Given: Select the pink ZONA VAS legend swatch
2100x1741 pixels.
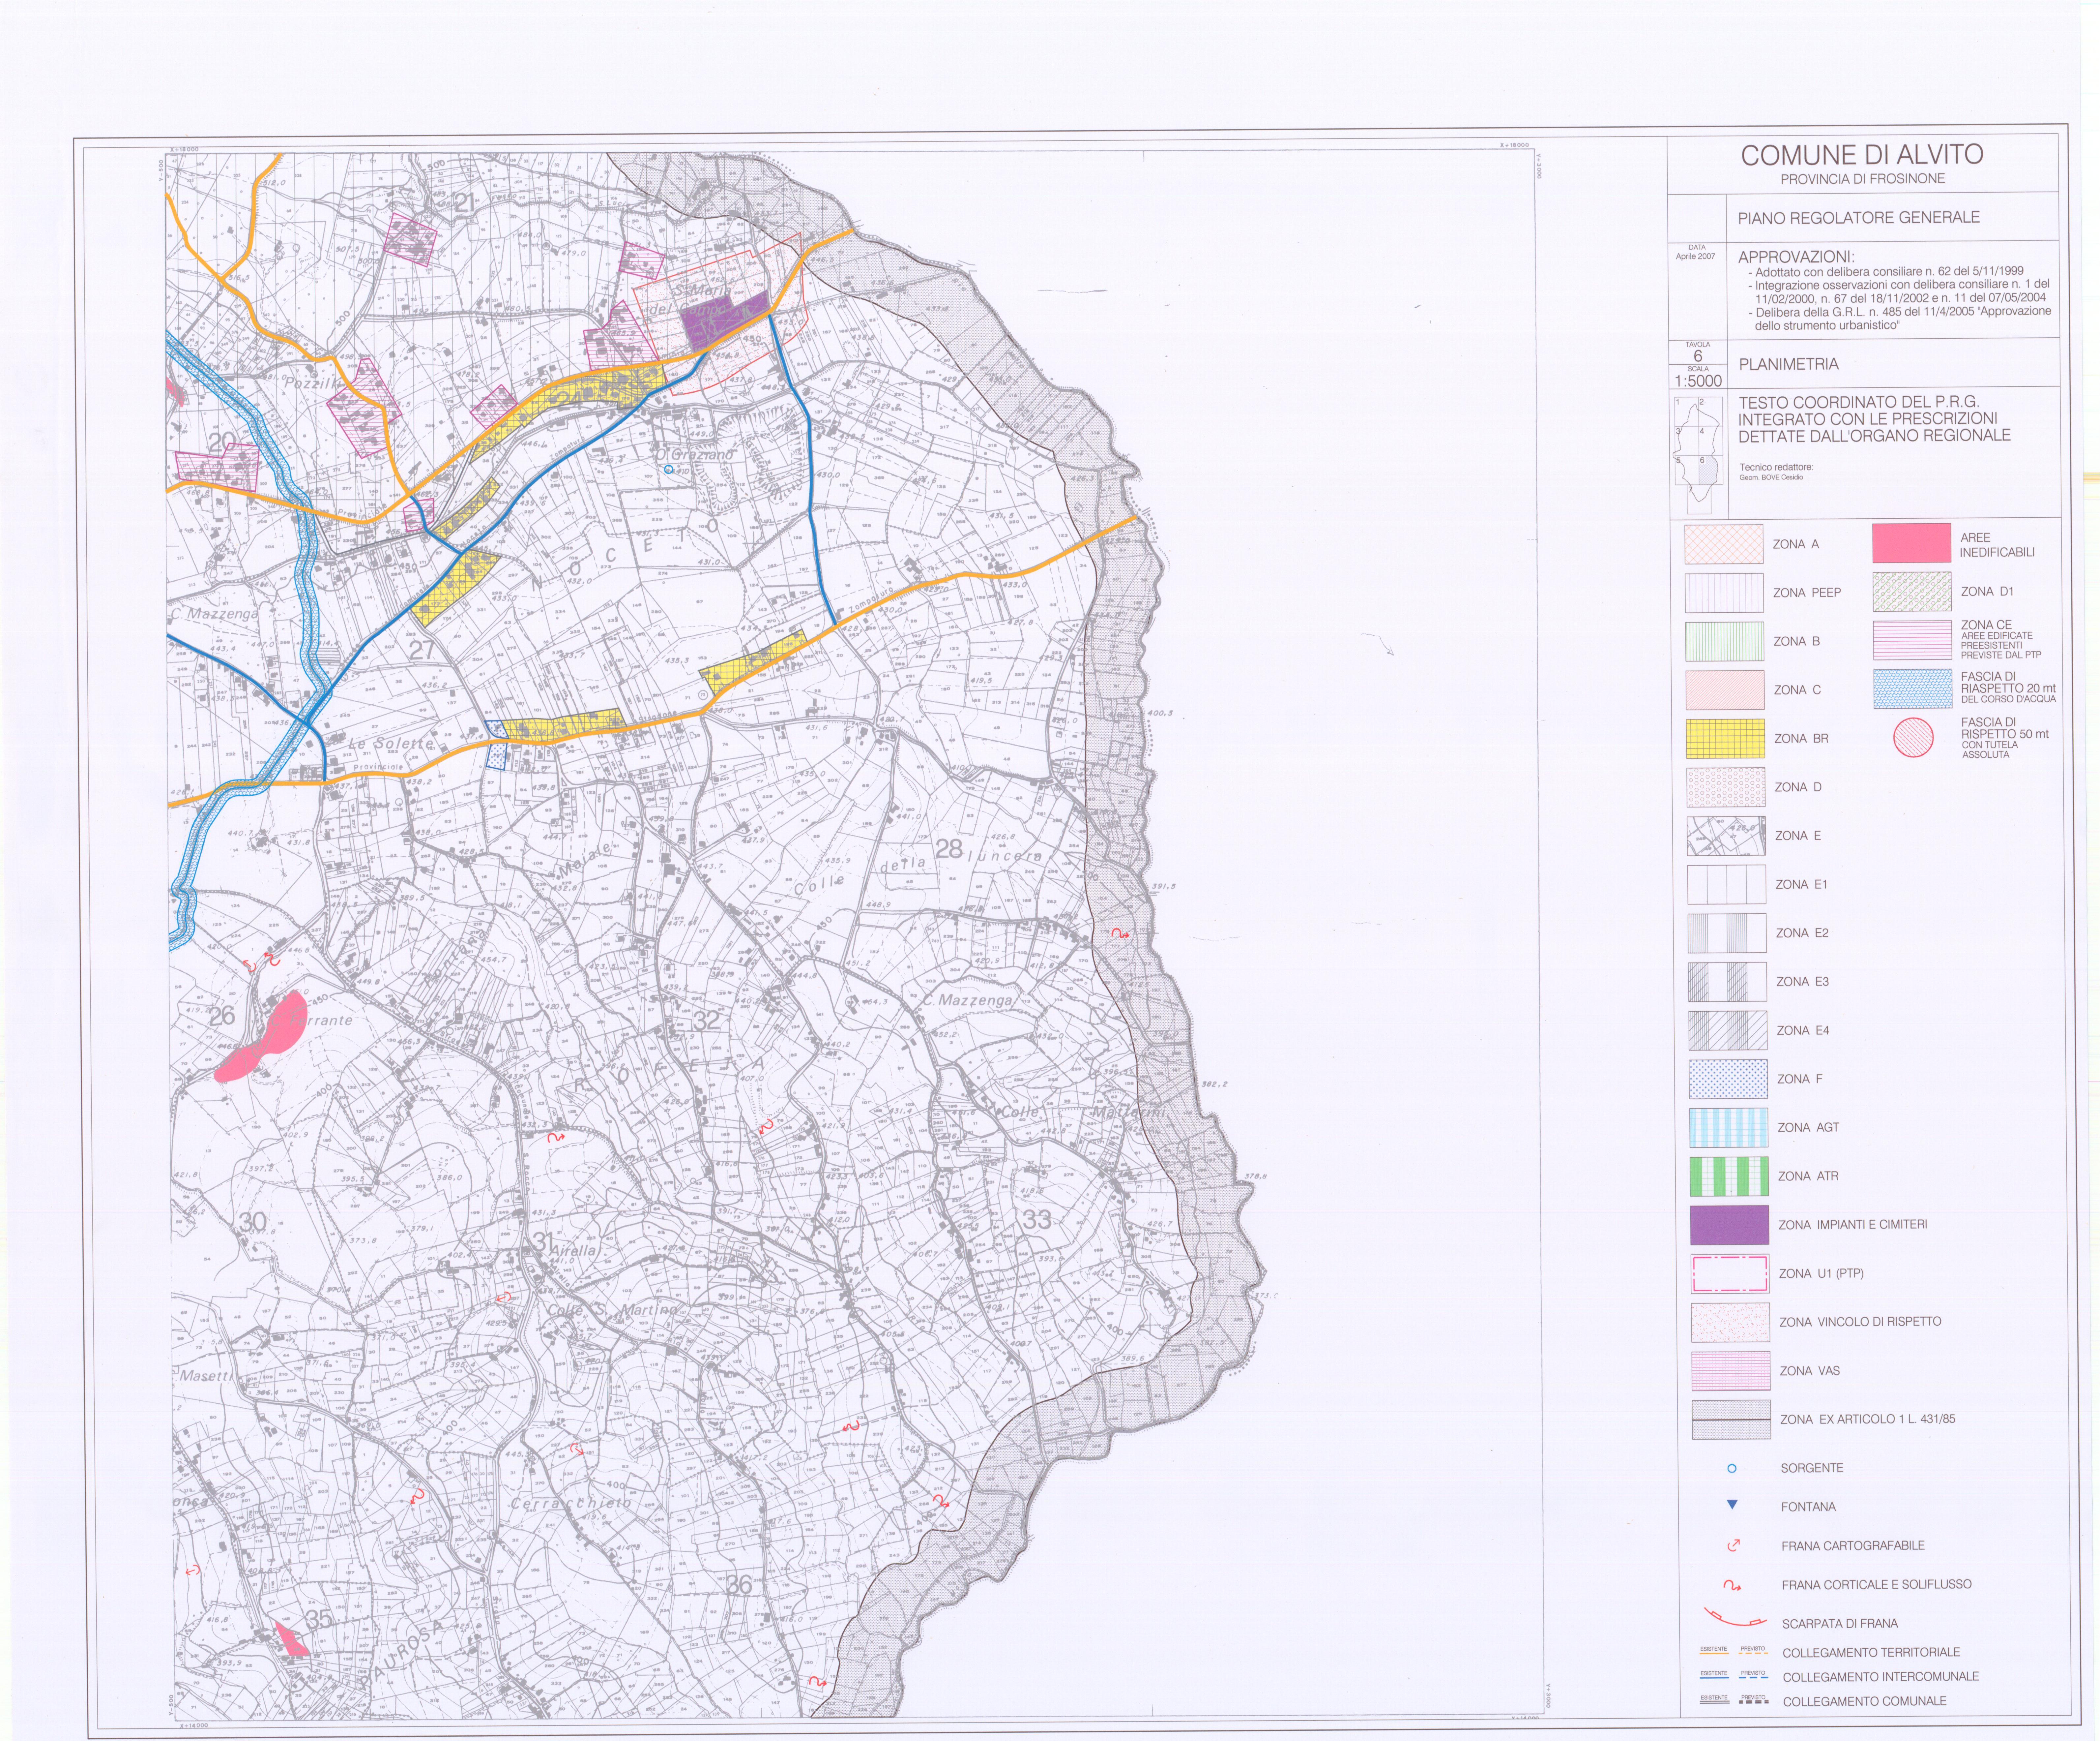Looking at the screenshot, I should (1731, 1371).
